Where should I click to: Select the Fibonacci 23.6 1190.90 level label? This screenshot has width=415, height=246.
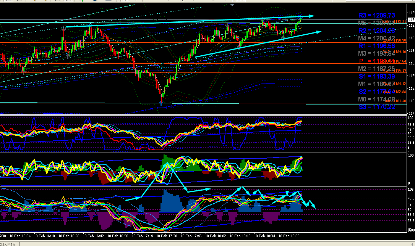pyautogui.click(x=395, y=40)
